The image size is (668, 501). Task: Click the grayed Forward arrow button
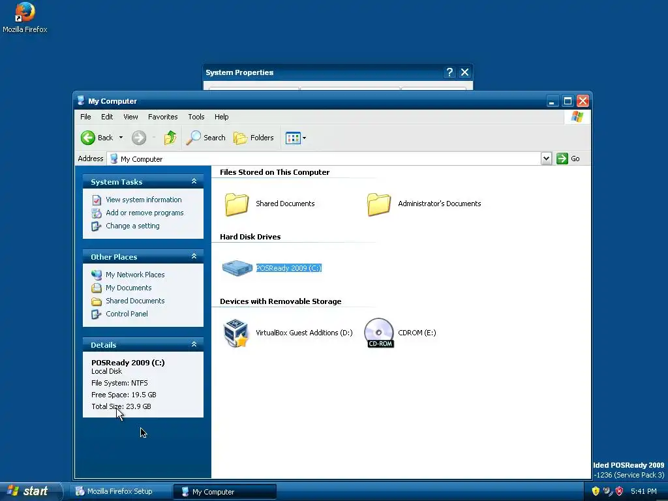point(139,138)
